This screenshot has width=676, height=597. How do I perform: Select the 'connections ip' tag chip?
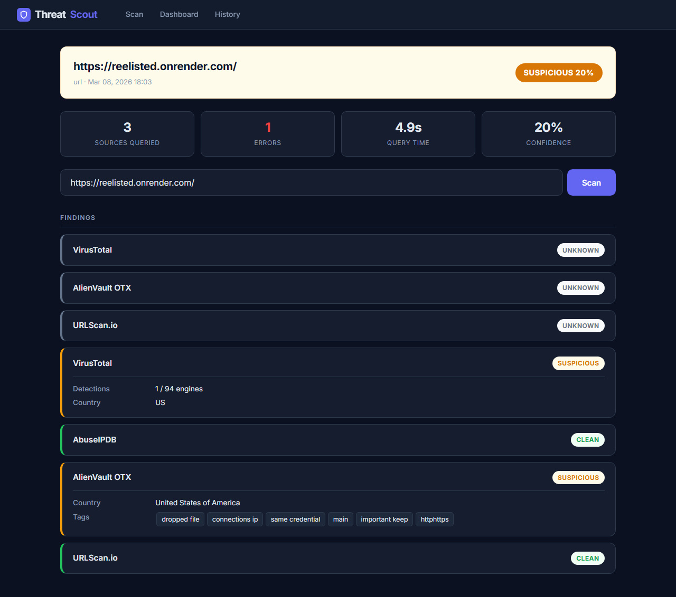[x=234, y=519]
